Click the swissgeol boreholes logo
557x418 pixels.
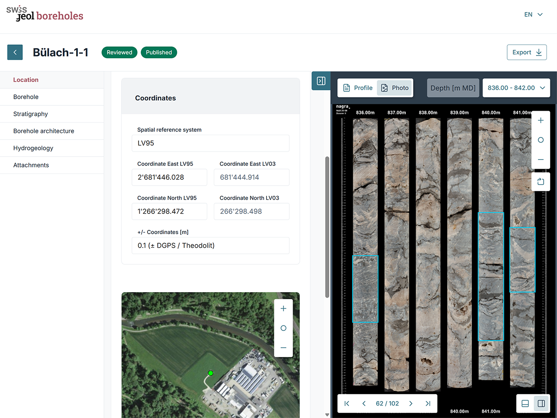tap(45, 13)
